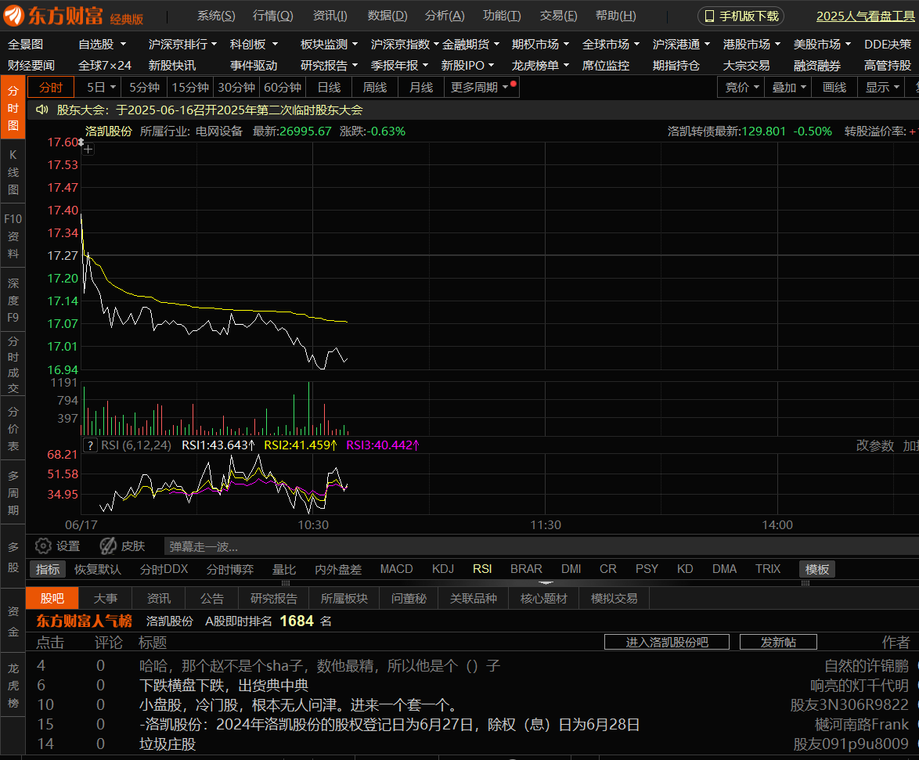Open the 设置 gear icon
Image resolution: width=919 pixels, height=760 pixels.
pyautogui.click(x=43, y=546)
